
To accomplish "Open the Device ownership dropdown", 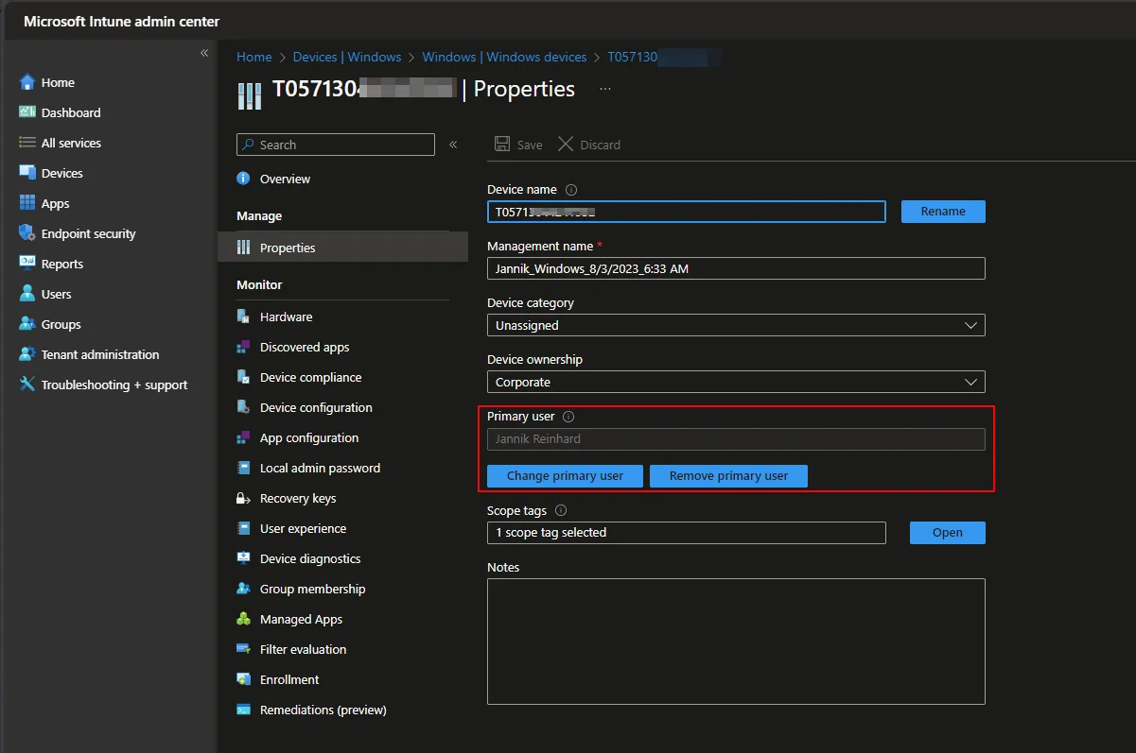I will point(736,382).
